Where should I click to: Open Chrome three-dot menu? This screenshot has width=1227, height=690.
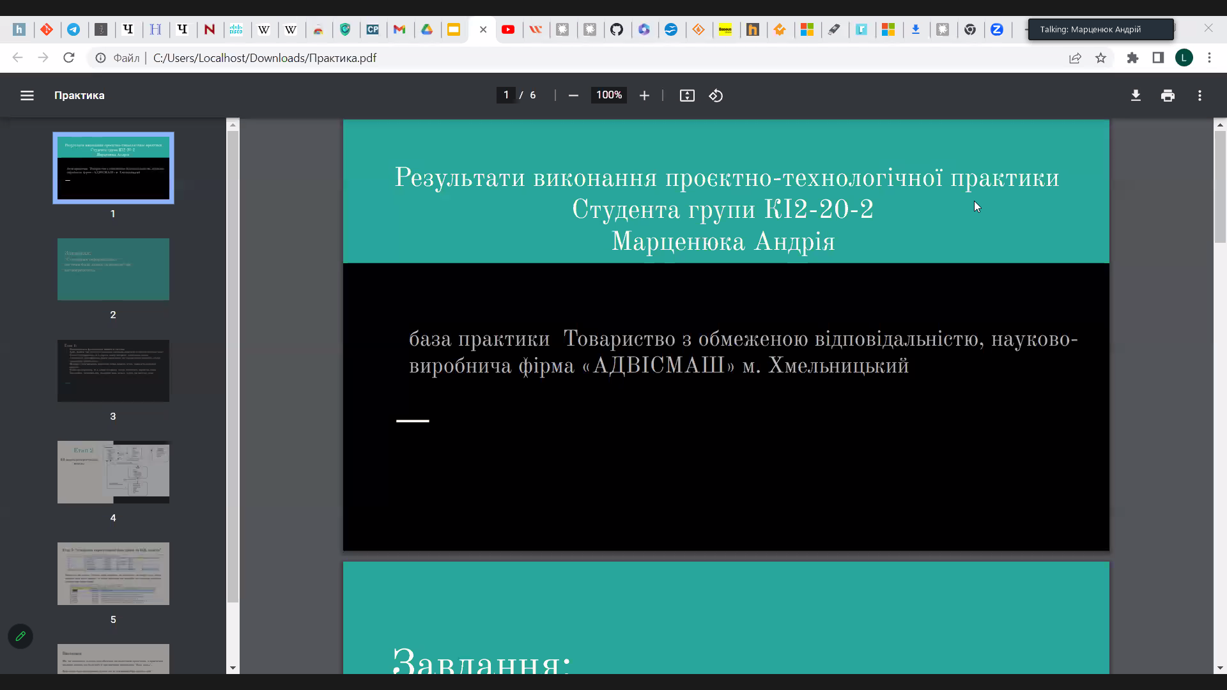(1209, 58)
